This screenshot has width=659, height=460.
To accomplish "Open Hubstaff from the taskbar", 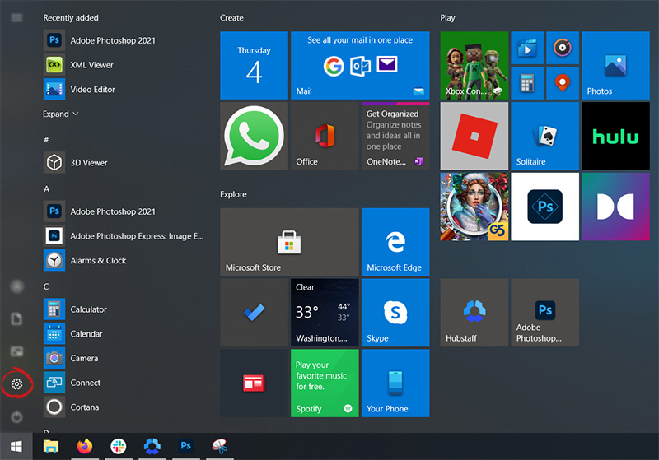I will 152,446.
